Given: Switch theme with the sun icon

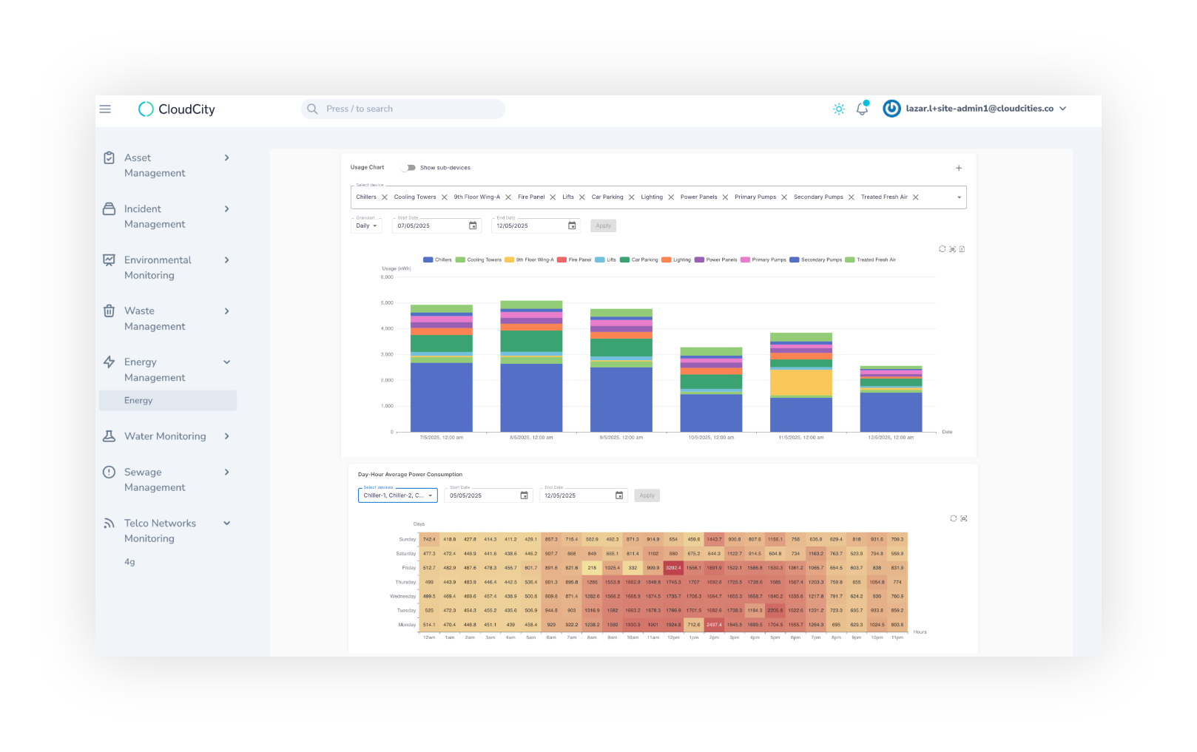Looking at the screenshot, I should 838,109.
